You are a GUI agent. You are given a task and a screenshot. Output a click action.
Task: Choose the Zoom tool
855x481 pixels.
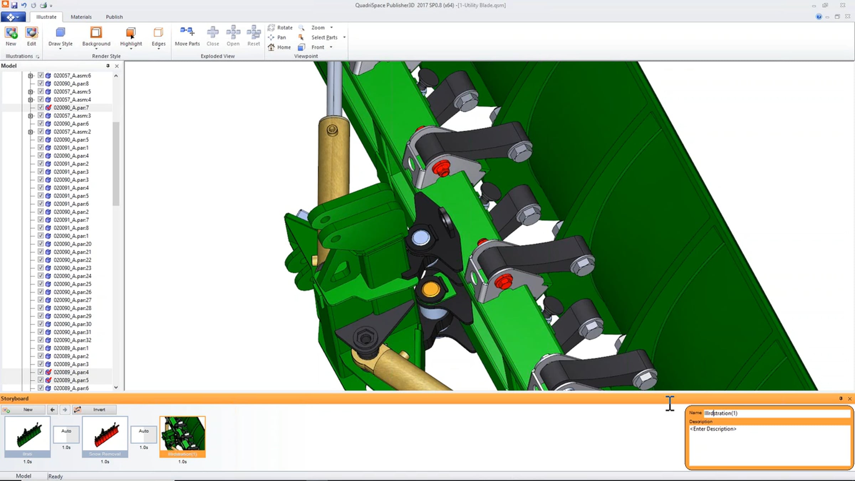312,27
